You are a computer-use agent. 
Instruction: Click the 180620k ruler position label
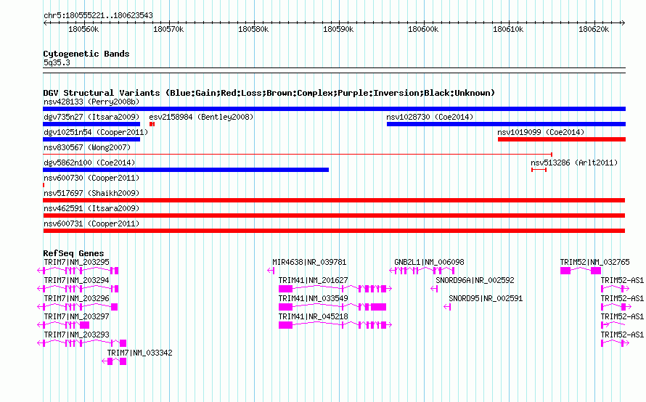(x=593, y=29)
